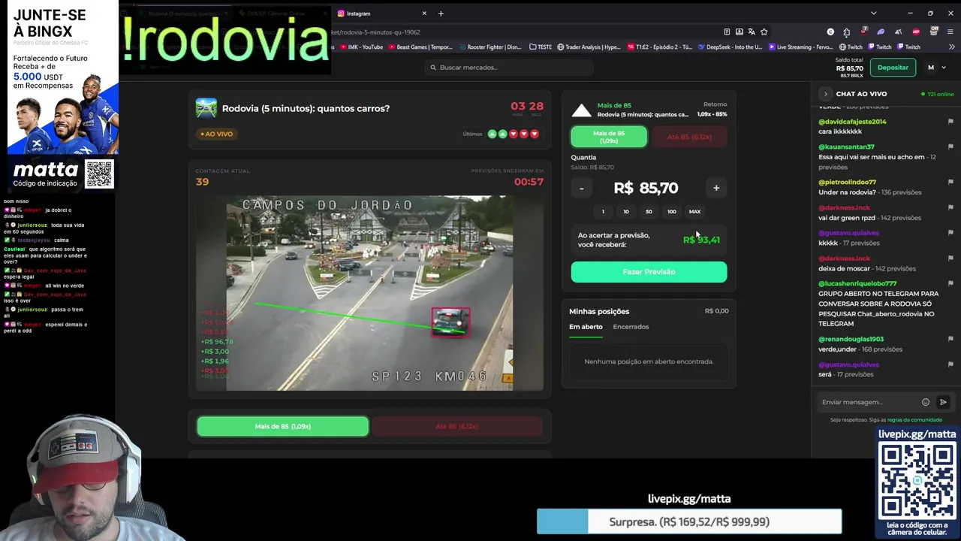Click the Rodovia market thumbnail icon
Screen dimensions: 961x541
[206, 108]
